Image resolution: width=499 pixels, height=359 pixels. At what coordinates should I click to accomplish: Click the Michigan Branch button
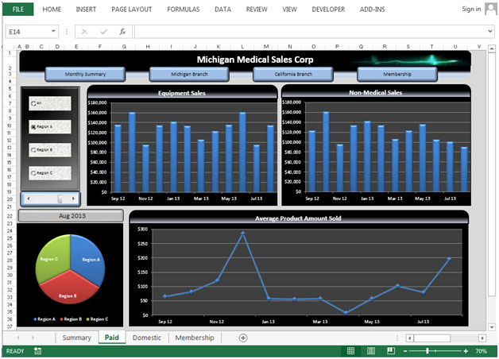[x=189, y=74]
